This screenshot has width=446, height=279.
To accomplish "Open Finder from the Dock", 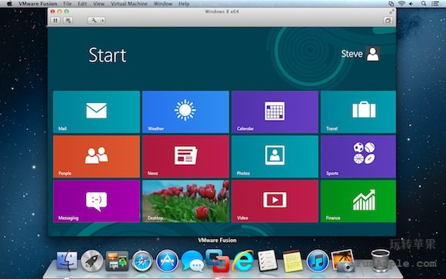I will click(67, 261).
